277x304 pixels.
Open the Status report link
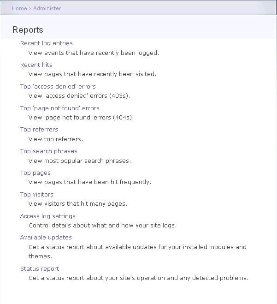40,269
